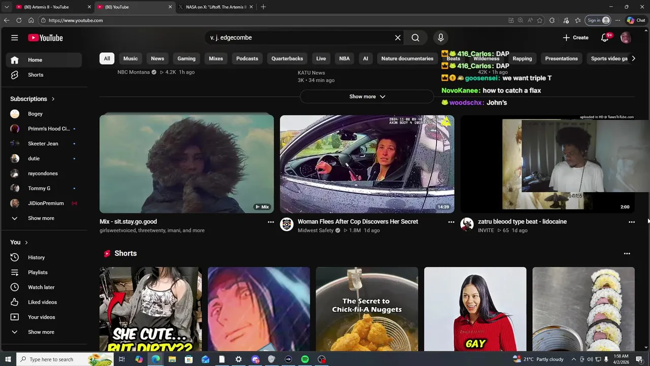This screenshot has height=366, width=650.
Task: Advance filter chips with right arrow
Action: (633, 58)
